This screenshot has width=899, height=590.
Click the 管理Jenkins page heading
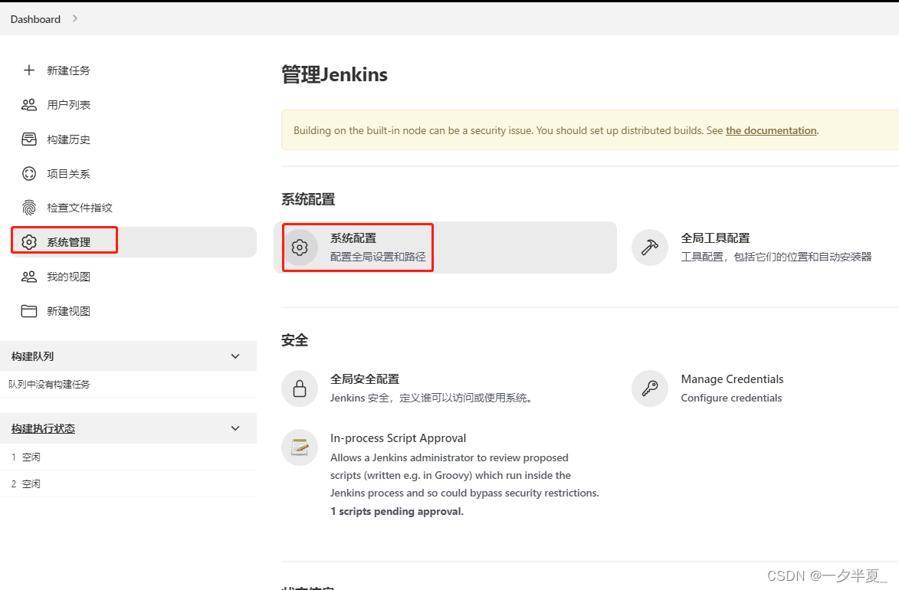334,74
